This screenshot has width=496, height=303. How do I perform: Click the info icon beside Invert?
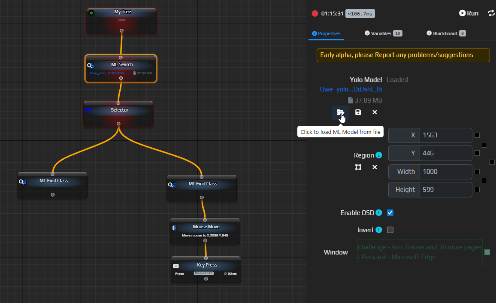tap(378, 230)
